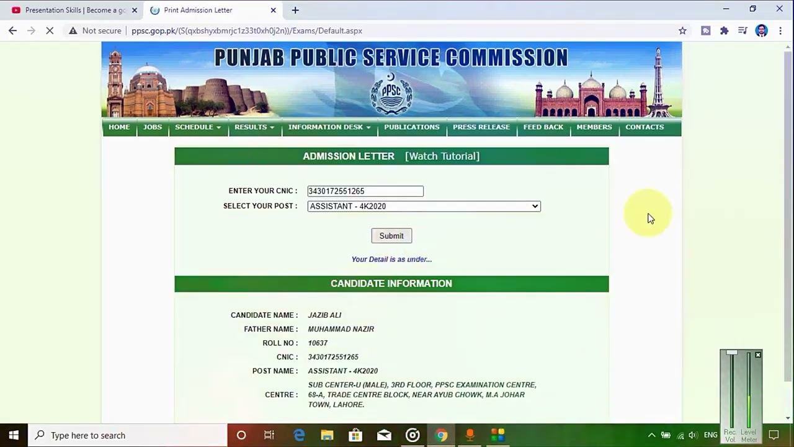Open the Select Your Post dropdown

coord(424,206)
